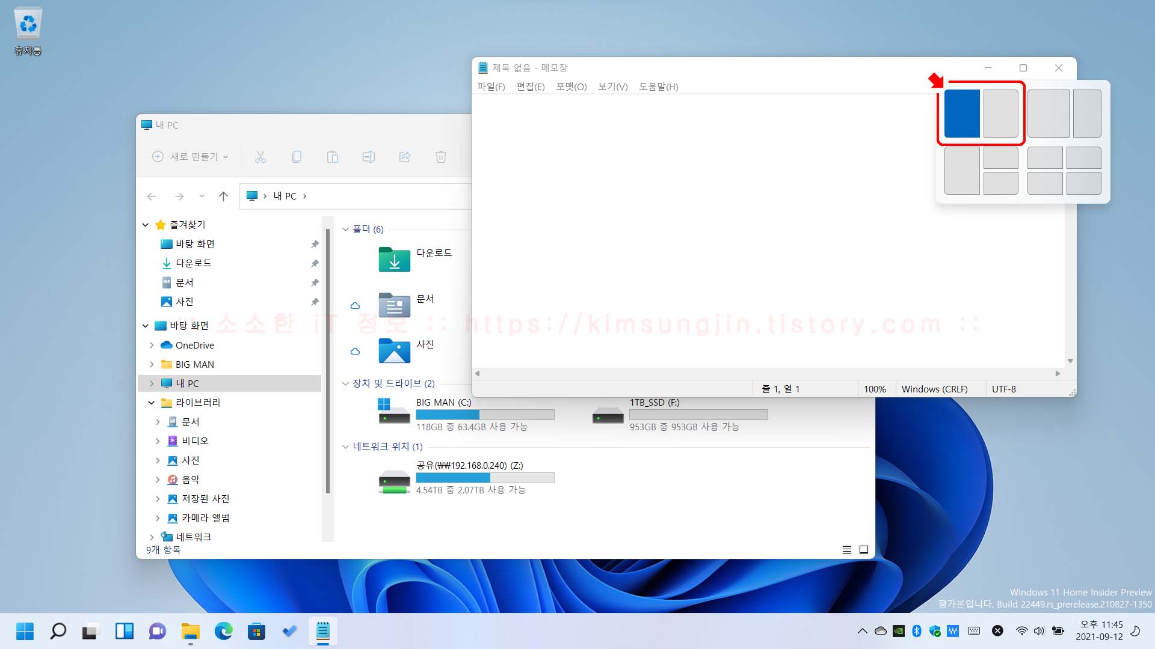This screenshot has height=649, width=1155.
Task: Click the Rename icon in Explorer toolbar
Action: pos(368,157)
